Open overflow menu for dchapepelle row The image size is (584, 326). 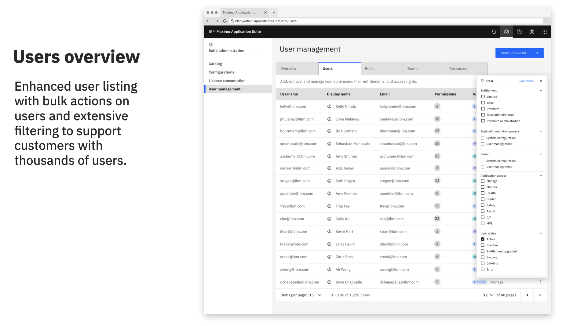click(540, 282)
